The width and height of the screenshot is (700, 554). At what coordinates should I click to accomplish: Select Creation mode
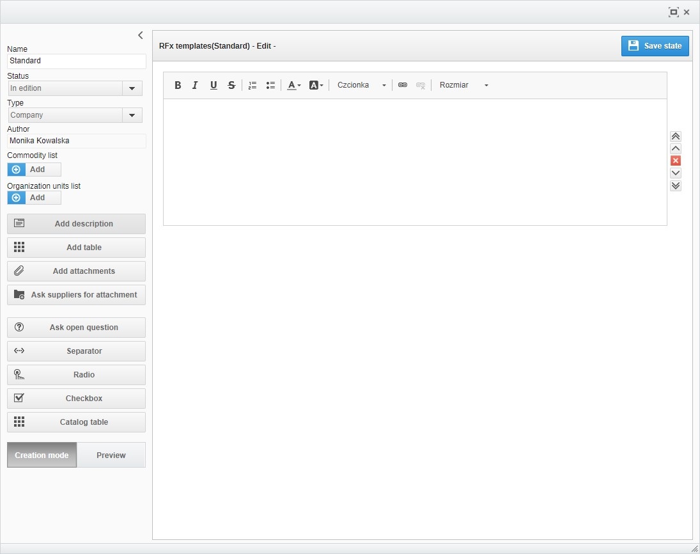42,455
